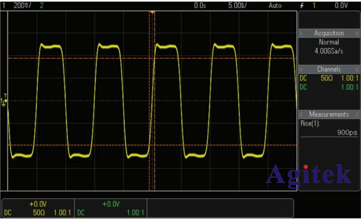Select the green channel 2 indicator in top bar

[x=41, y=6]
